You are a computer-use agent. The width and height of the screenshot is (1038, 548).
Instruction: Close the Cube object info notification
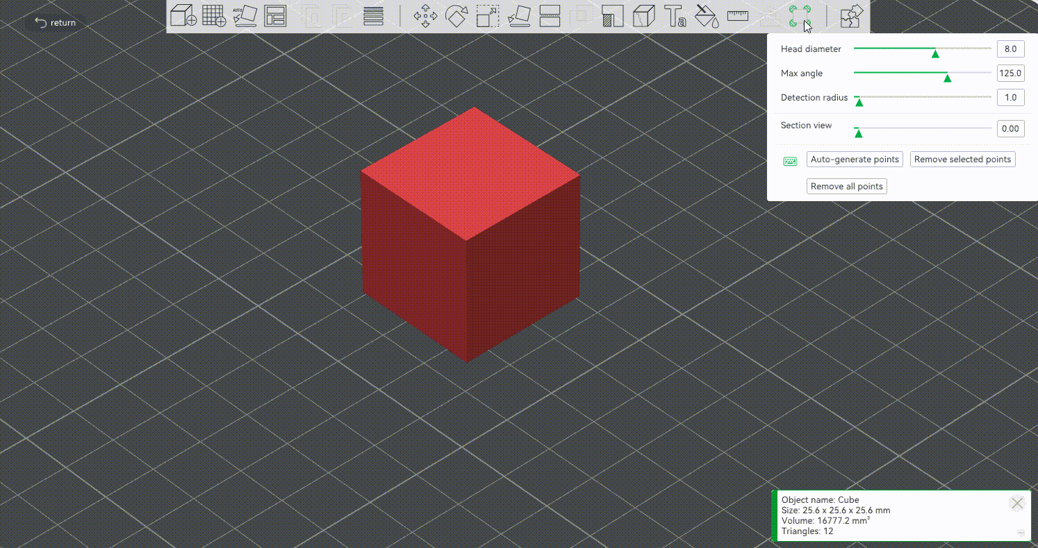tap(1017, 504)
